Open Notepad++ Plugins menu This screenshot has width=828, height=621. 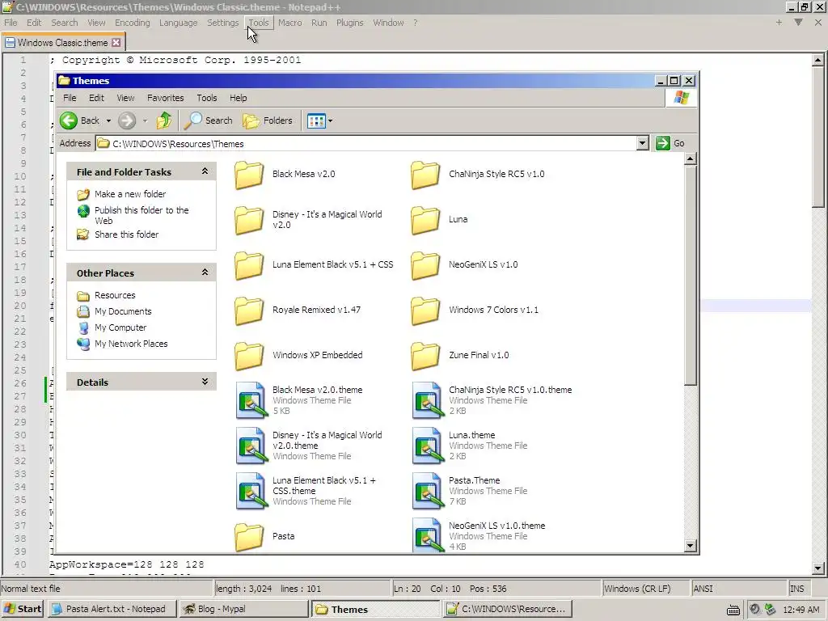[x=349, y=23]
